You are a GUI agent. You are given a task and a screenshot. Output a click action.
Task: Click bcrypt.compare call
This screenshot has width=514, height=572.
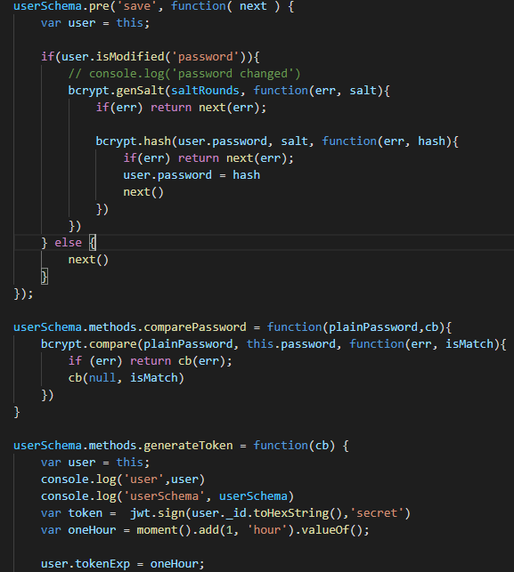tap(89, 344)
